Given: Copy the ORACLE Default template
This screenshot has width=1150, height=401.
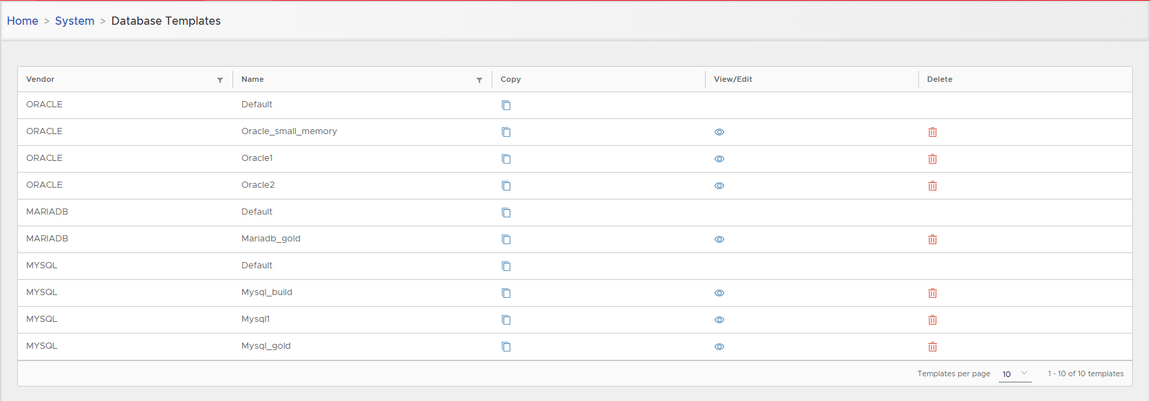Looking at the screenshot, I should coord(506,105).
